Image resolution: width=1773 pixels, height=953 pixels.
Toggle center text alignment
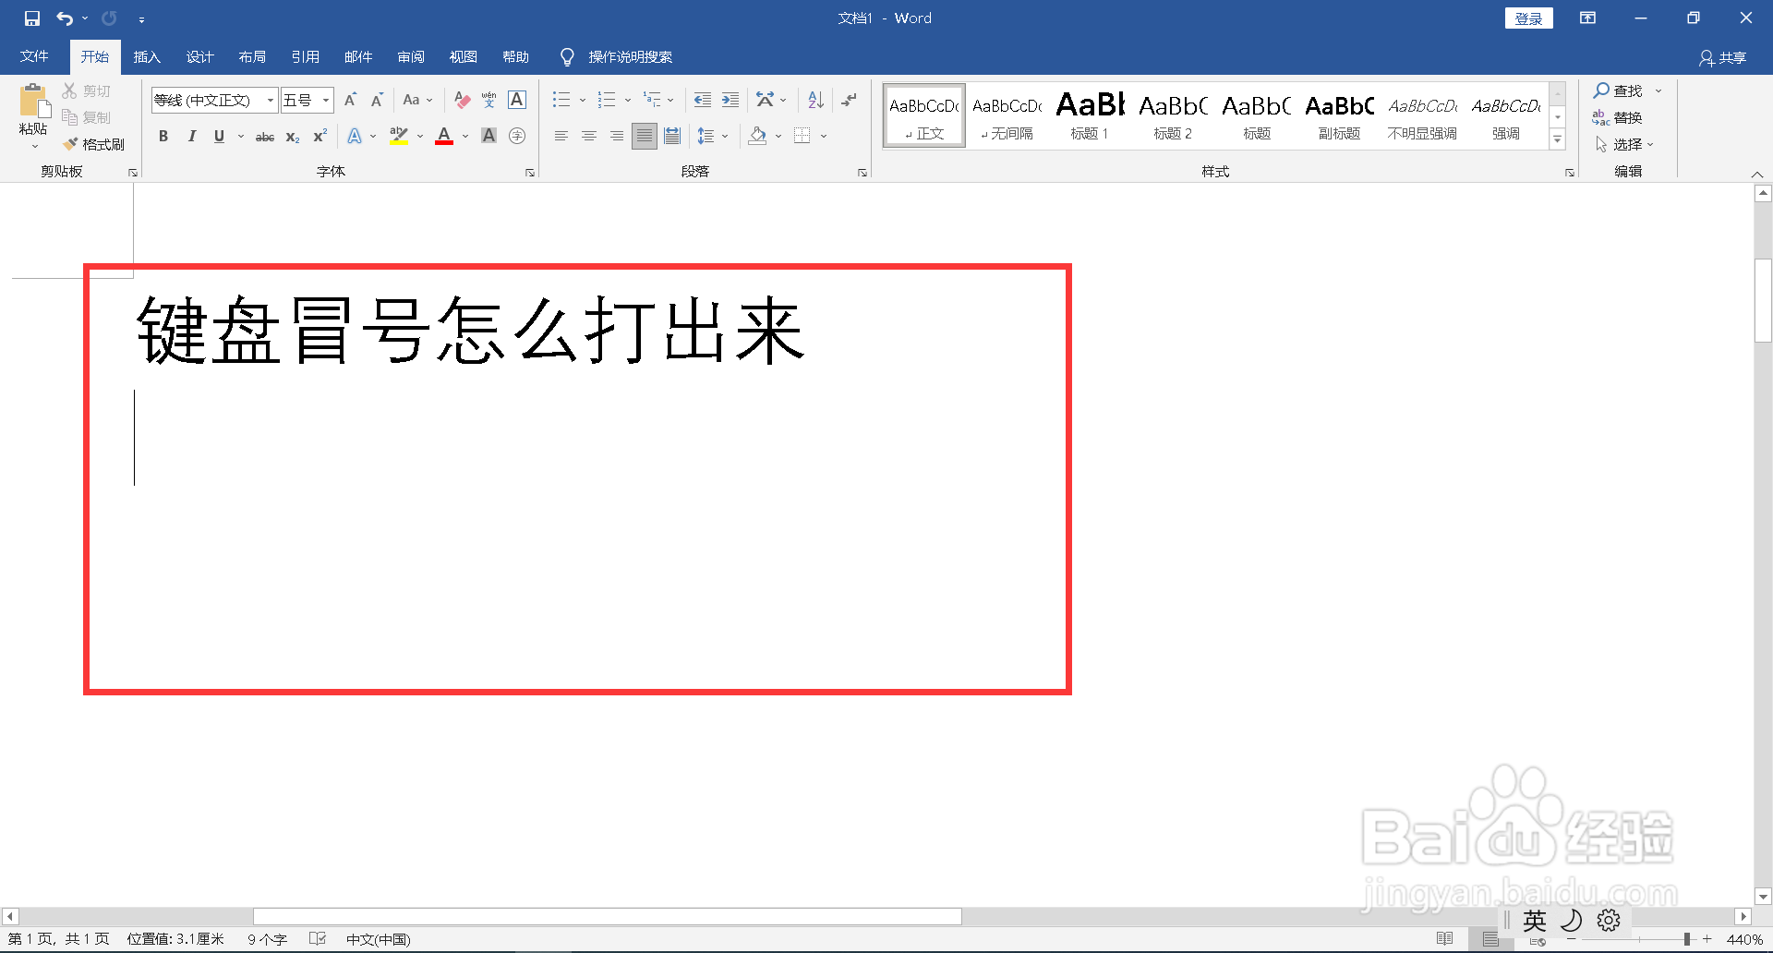pos(589,136)
